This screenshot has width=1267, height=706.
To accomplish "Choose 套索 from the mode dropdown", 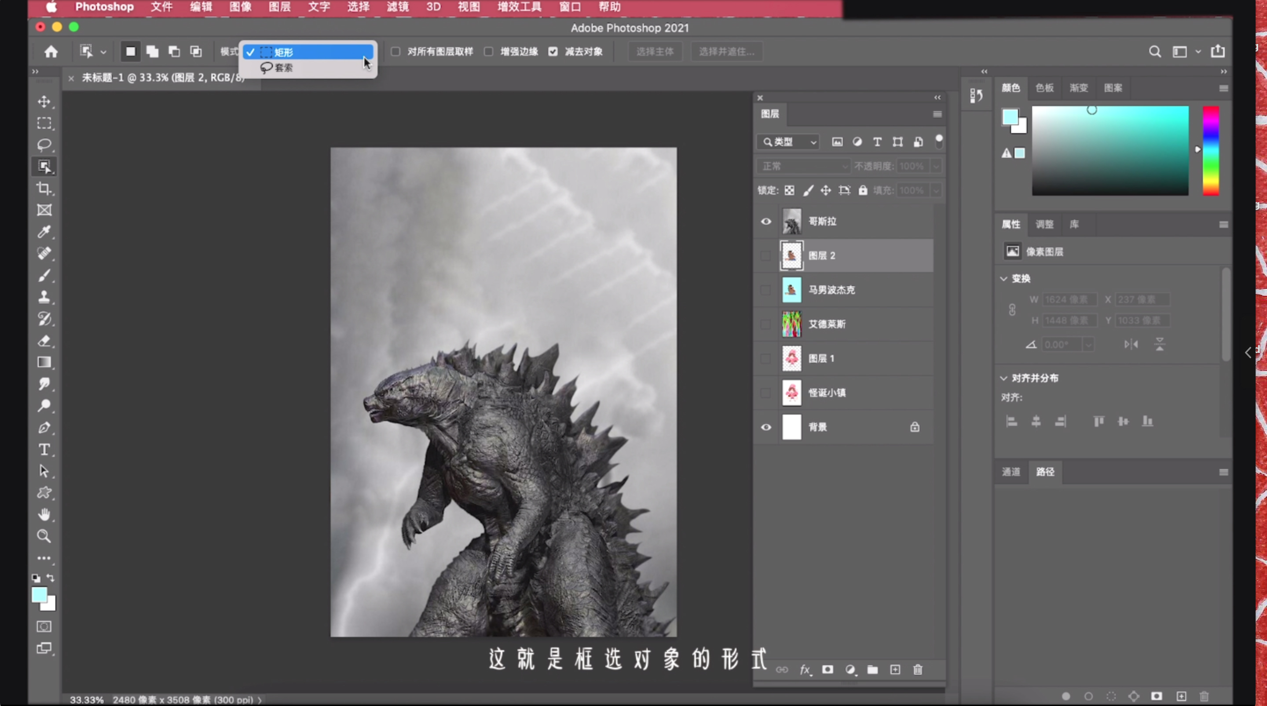I will [283, 68].
